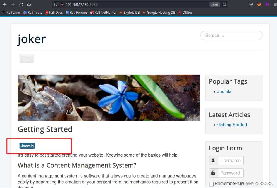
Task: Click the shield tracking protection icon
Action: click(x=56, y=5)
